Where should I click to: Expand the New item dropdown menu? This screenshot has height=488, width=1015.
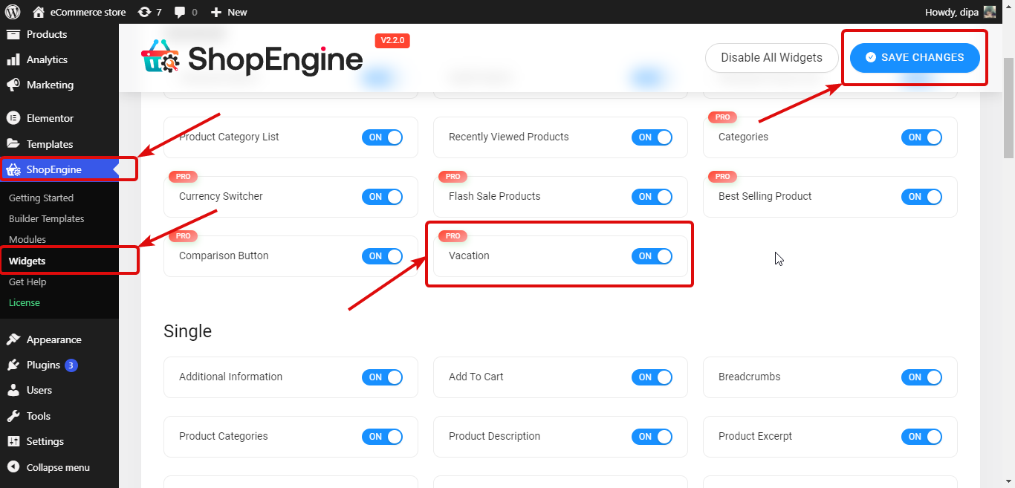(228, 11)
